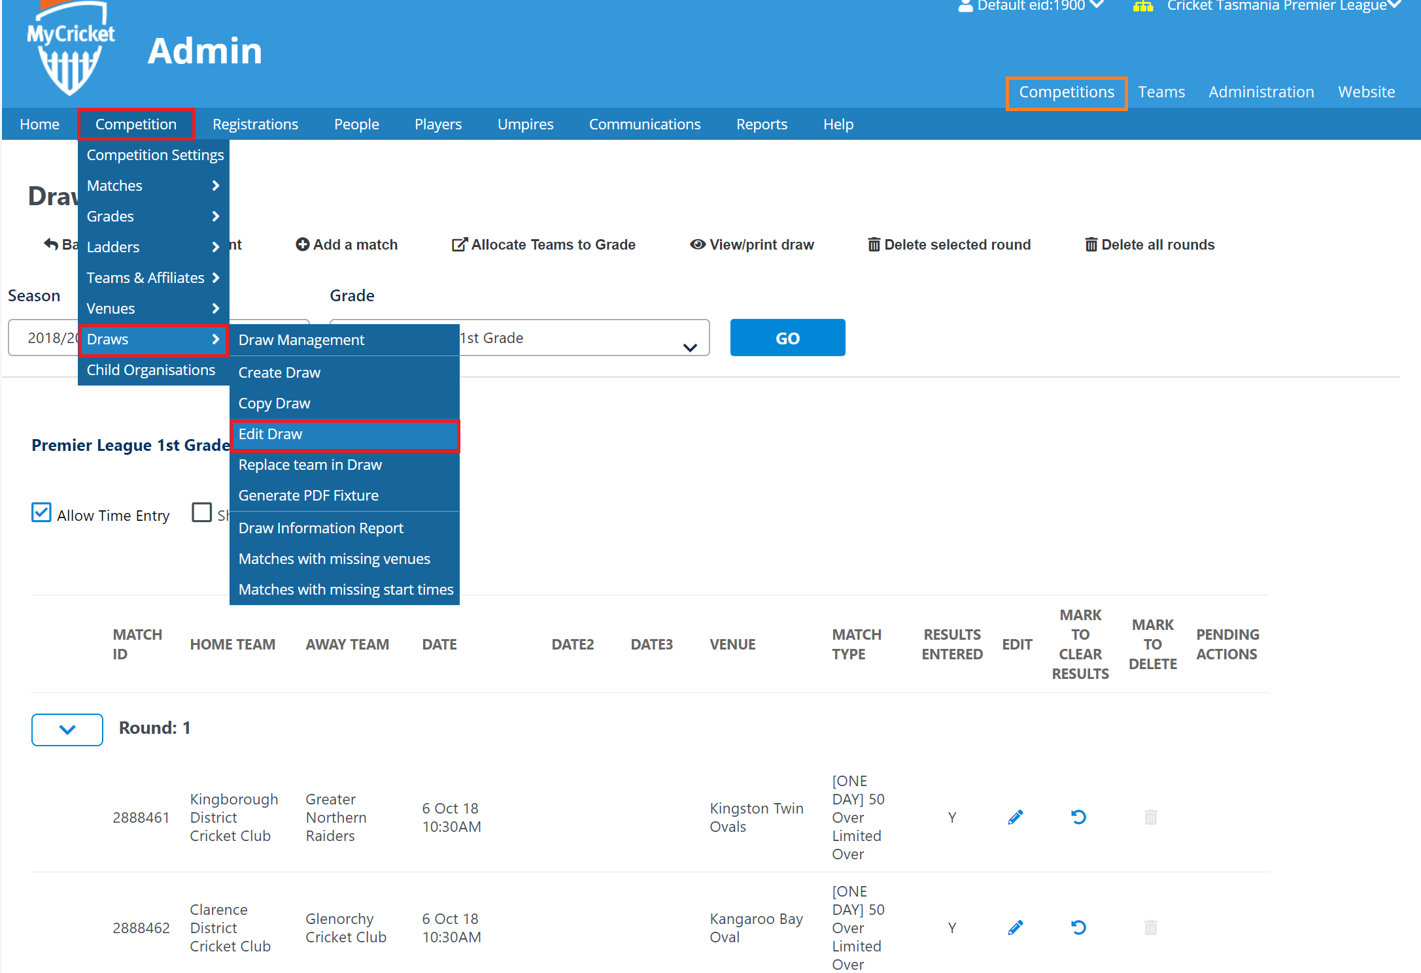Click delete trash icon for match 2888462
The height and width of the screenshot is (973, 1421).
click(x=1151, y=927)
